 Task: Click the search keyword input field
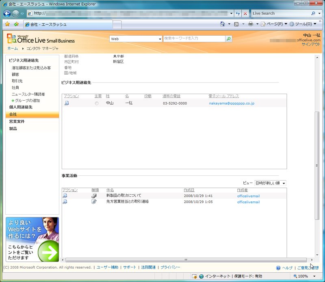click(x=194, y=39)
